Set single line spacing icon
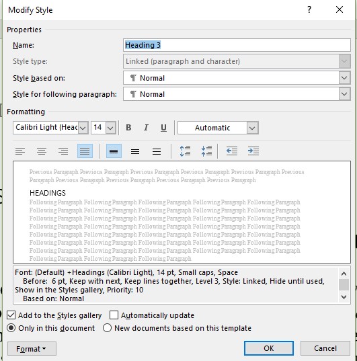Screen dimensions: 357x361 (114, 151)
